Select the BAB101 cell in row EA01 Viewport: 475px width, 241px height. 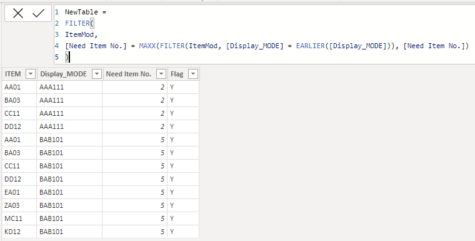point(69,192)
